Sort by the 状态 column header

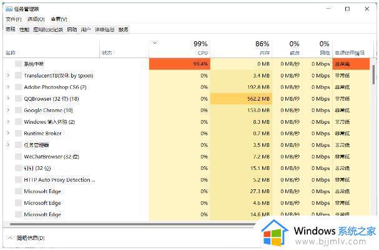124,49
